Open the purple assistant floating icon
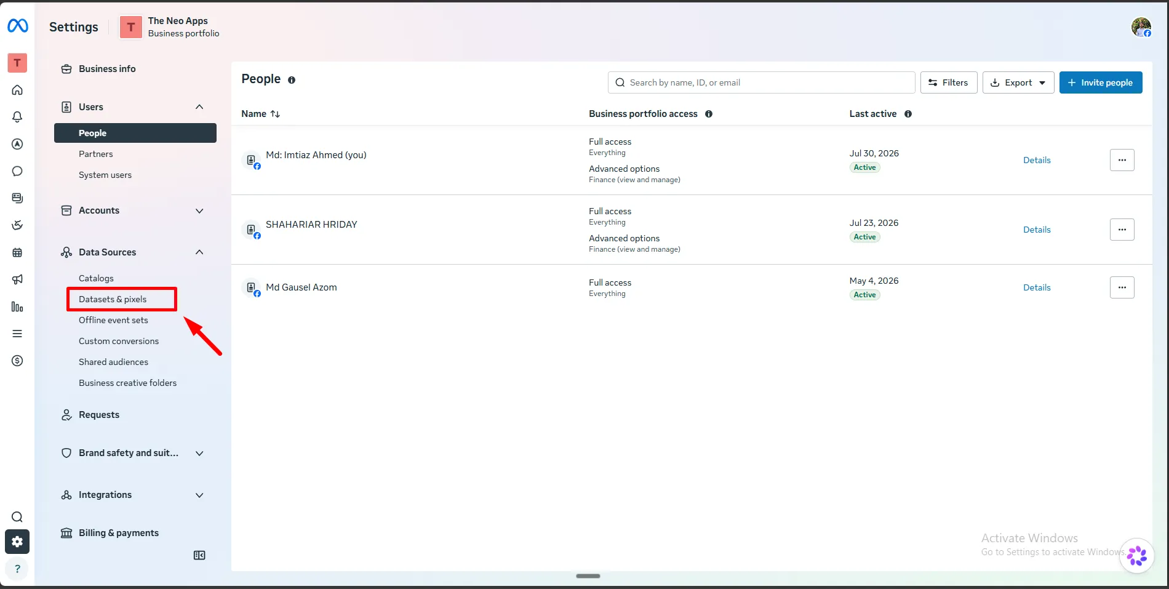Image resolution: width=1169 pixels, height=589 pixels. point(1136,556)
